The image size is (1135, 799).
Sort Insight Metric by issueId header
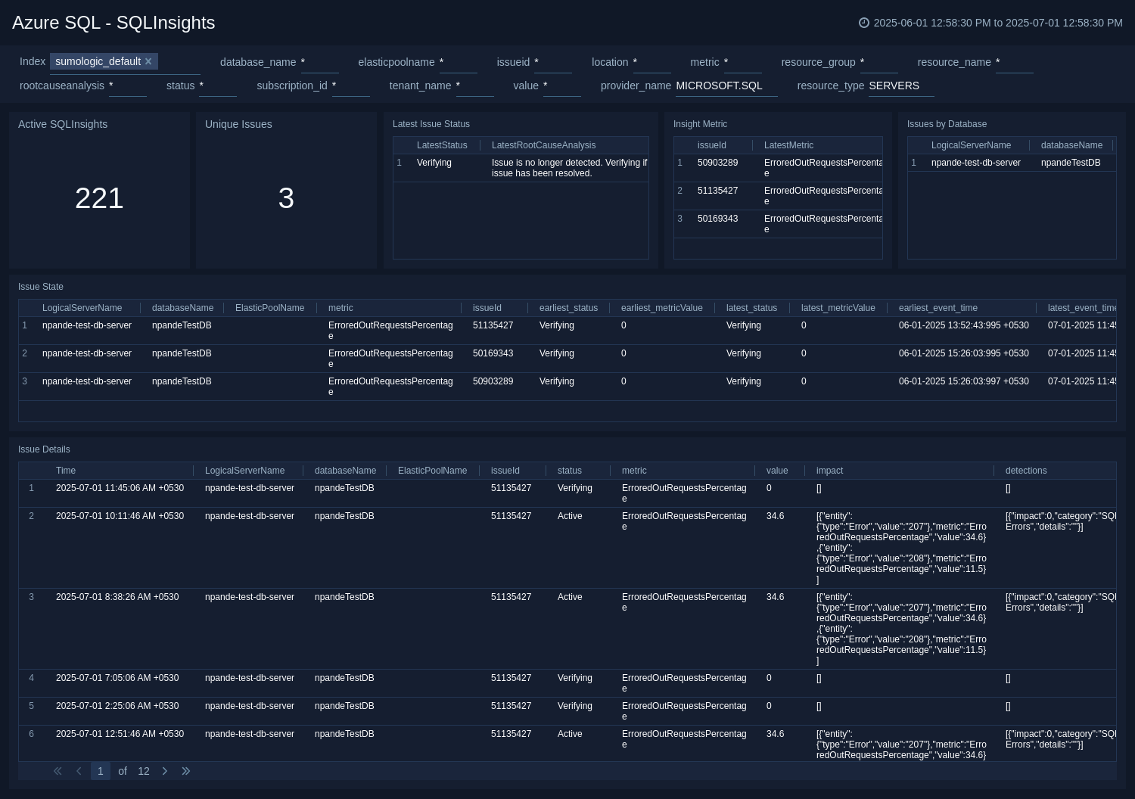pos(712,145)
